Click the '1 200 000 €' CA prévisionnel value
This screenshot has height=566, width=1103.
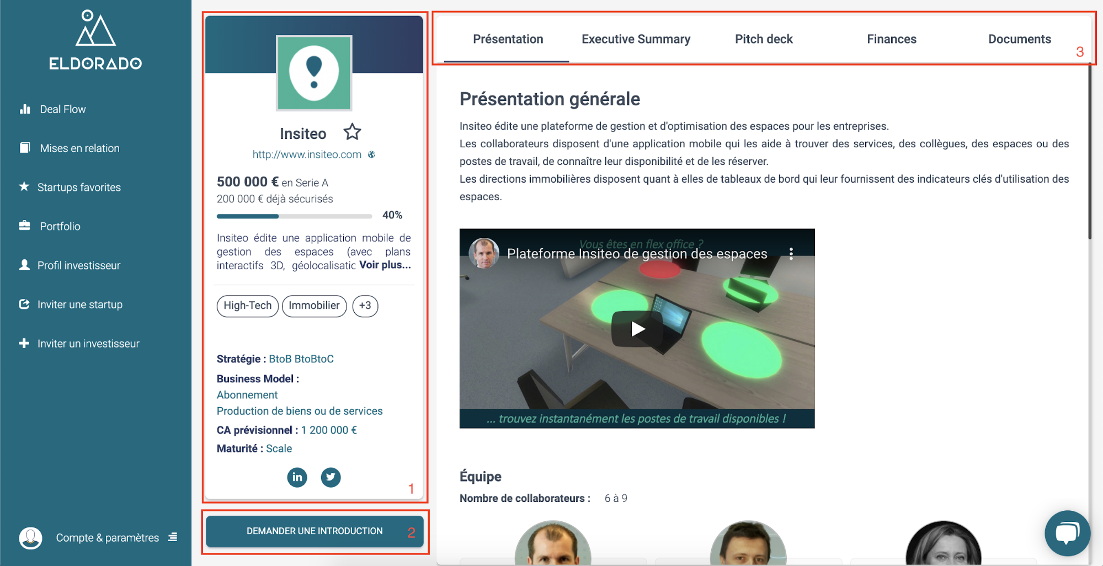click(x=329, y=430)
